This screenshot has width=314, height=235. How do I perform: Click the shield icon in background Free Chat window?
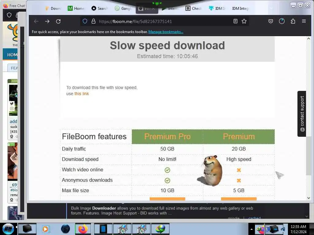pyautogui.click(x=9, y=15)
